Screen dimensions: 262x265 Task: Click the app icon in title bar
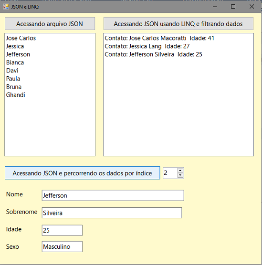point(6,7)
